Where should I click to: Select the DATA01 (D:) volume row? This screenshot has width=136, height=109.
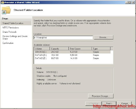pyautogui.click(x=72, y=55)
